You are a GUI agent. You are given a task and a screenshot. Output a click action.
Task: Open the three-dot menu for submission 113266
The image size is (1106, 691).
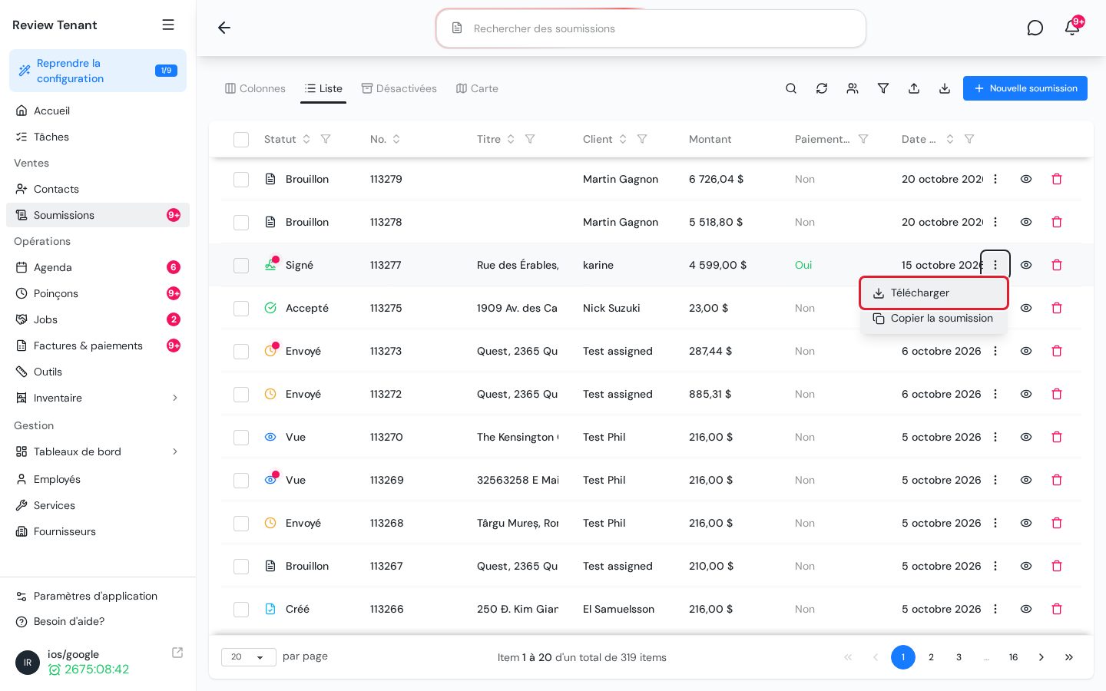point(995,609)
